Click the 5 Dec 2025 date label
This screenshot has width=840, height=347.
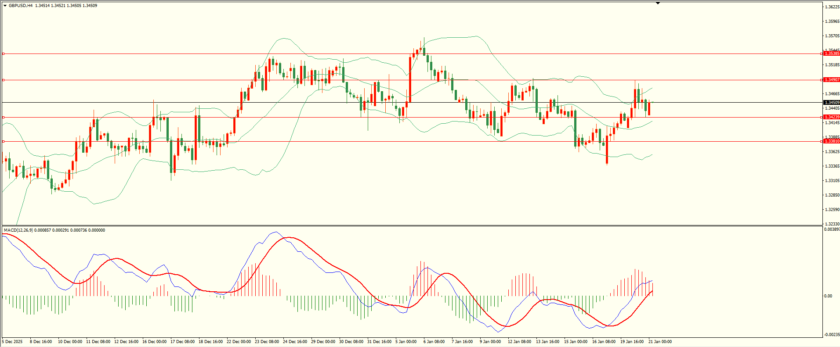coord(12,342)
